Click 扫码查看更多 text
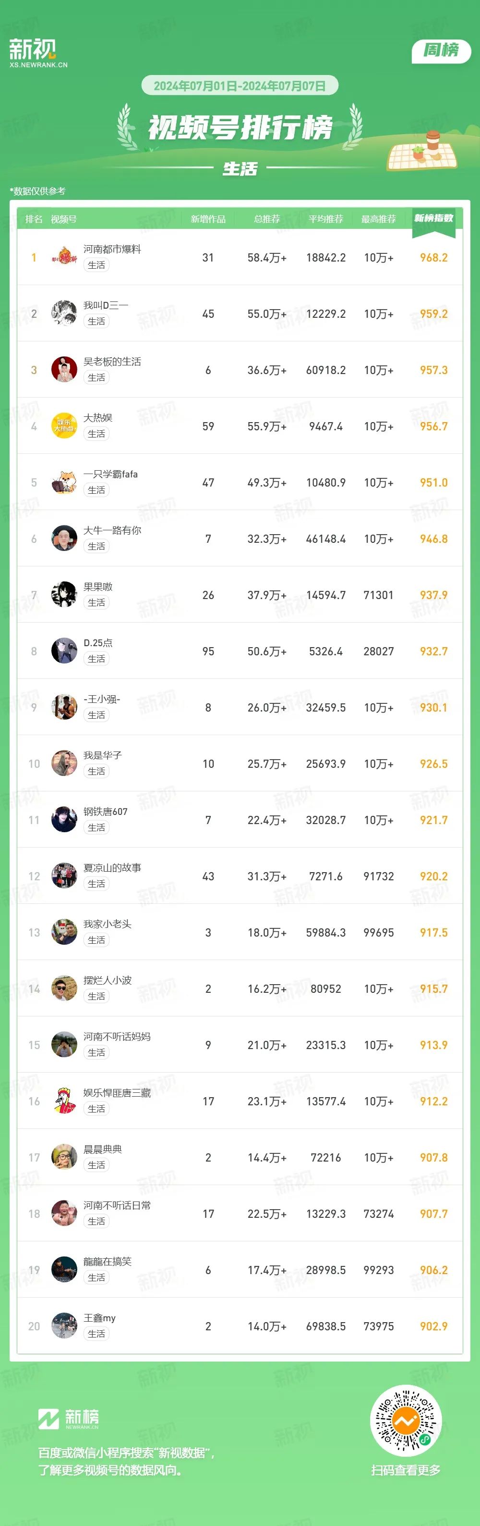Image resolution: width=480 pixels, height=1526 pixels. [x=406, y=1470]
